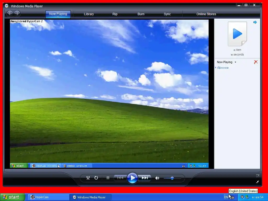Open the Library tab
This screenshot has width=268, height=201.
[x=89, y=14]
